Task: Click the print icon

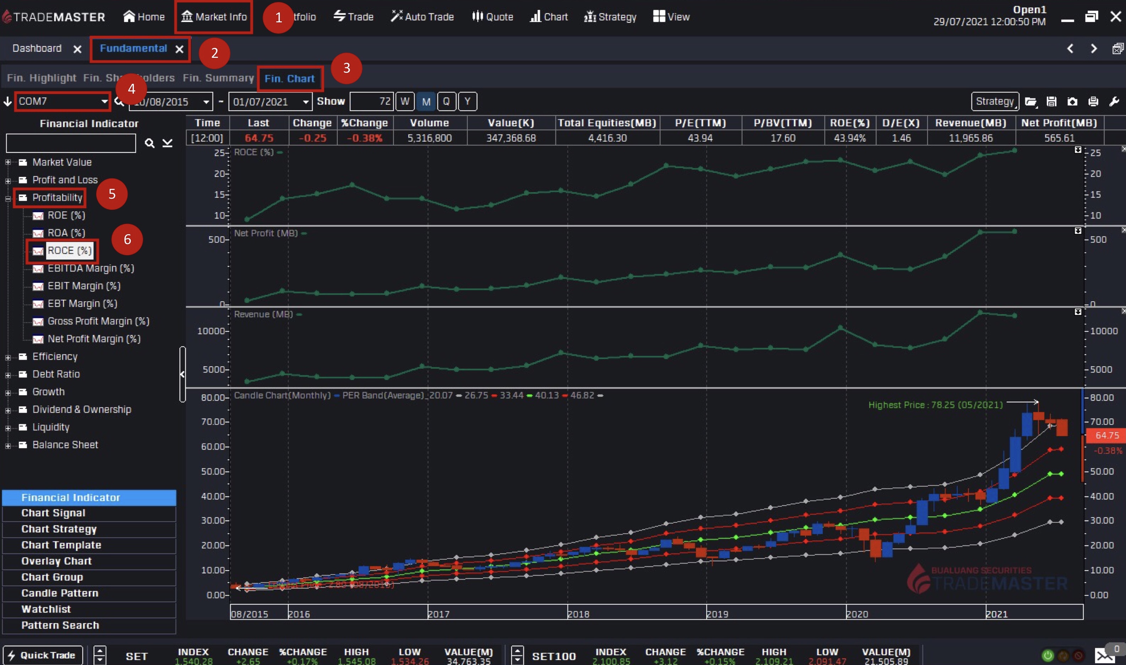Action: (x=1093, y=102)
